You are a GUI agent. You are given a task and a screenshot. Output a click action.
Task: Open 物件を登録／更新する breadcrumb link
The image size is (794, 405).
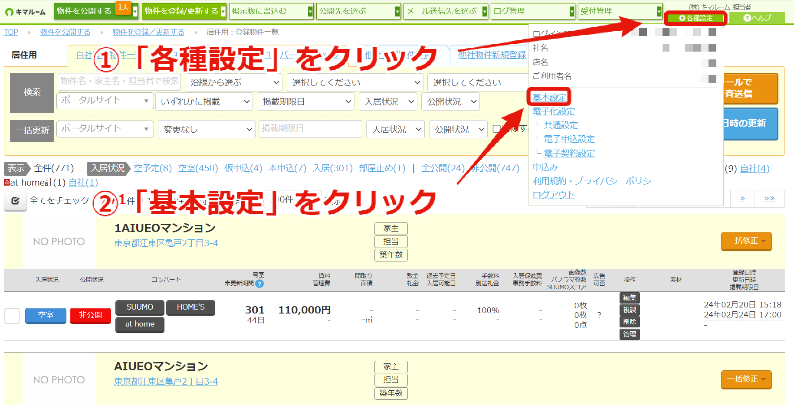point(148,32)
